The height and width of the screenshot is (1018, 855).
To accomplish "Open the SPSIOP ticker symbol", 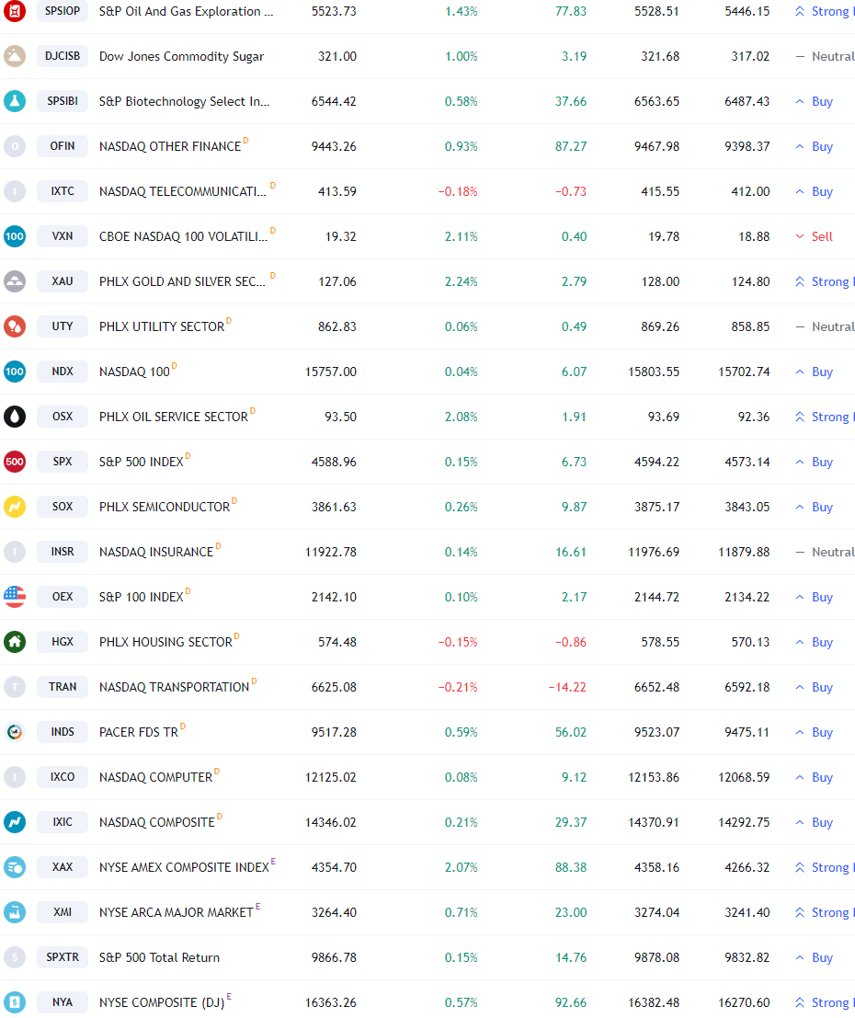I will point(63,11).
